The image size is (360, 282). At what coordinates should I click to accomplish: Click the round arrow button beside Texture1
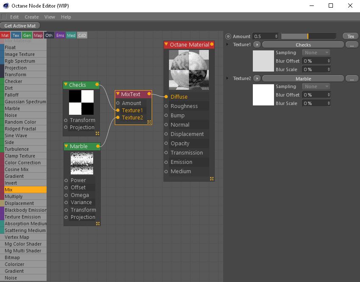(x=257, y=44)
